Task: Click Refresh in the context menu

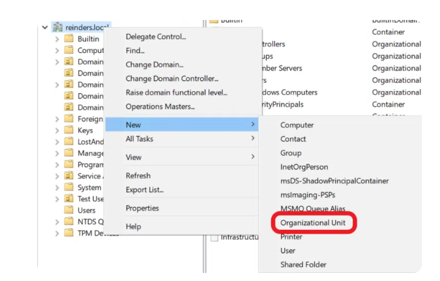Action: [138, 176]
